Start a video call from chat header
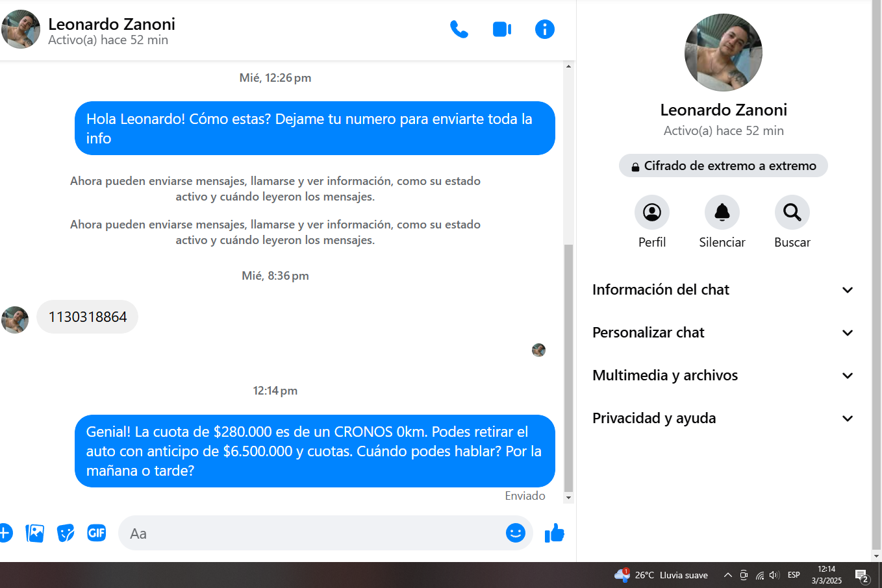Screen dimensions: 882x588 pos(502,29)
